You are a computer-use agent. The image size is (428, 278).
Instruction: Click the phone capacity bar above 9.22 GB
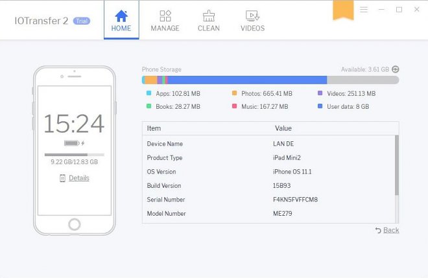[74, 155]
